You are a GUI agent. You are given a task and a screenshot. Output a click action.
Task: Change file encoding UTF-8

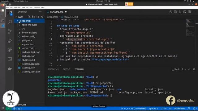(x=164, y=109)
